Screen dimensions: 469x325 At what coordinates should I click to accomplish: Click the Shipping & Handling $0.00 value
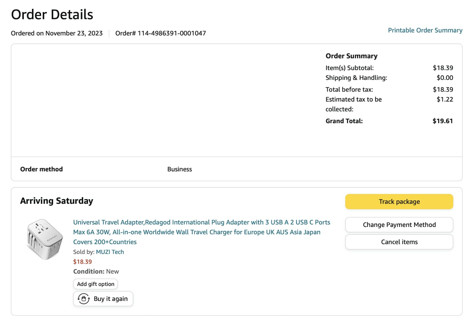tap(445, 78)
